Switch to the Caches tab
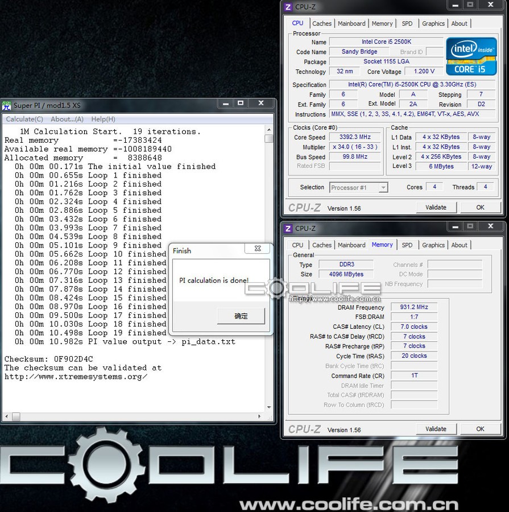This screenshot has width=509, height=512. tap(322, 23)
